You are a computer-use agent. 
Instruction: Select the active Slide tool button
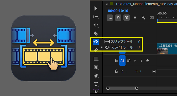(96, 42)
